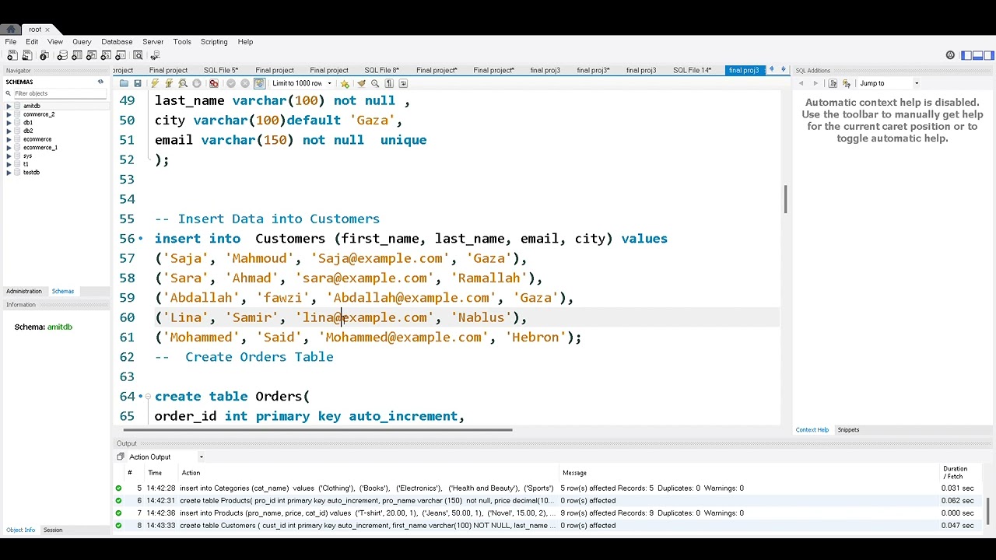Show the Session tab

pos(53,530)
